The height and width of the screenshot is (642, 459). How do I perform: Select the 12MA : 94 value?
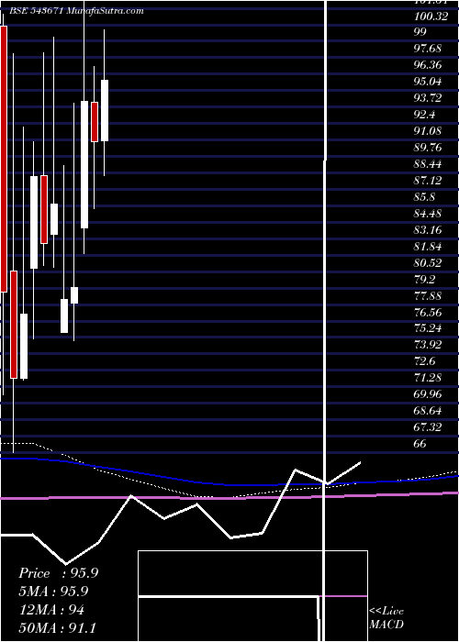[x=51, y=610]
